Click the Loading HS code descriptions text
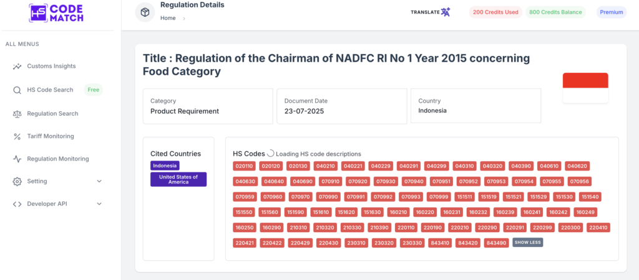The height and width of the screenshot is (280, 639). click(318, 154)
